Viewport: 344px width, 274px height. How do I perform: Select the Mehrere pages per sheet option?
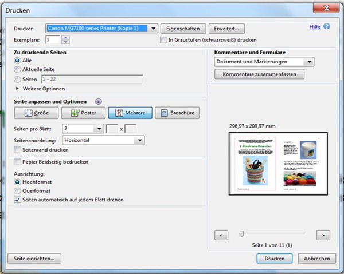coord(130,113)
